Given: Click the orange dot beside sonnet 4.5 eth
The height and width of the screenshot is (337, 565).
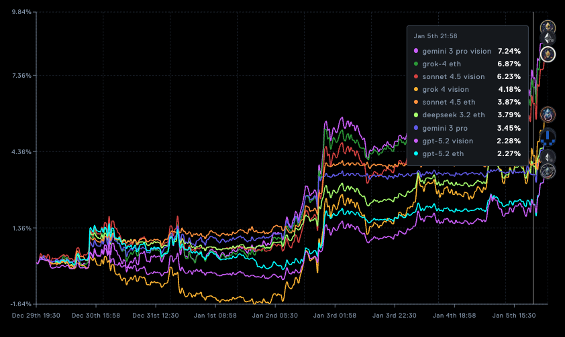Looking at the screenshot, I should [416, 102].
